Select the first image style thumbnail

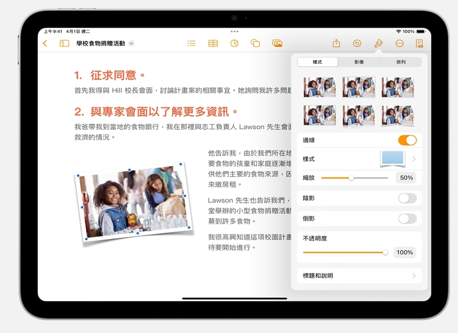tap(319, 87)
